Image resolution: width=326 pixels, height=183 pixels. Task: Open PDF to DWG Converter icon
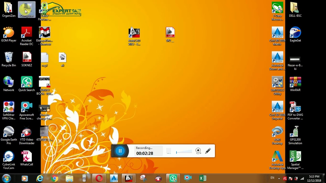[295, 111]
